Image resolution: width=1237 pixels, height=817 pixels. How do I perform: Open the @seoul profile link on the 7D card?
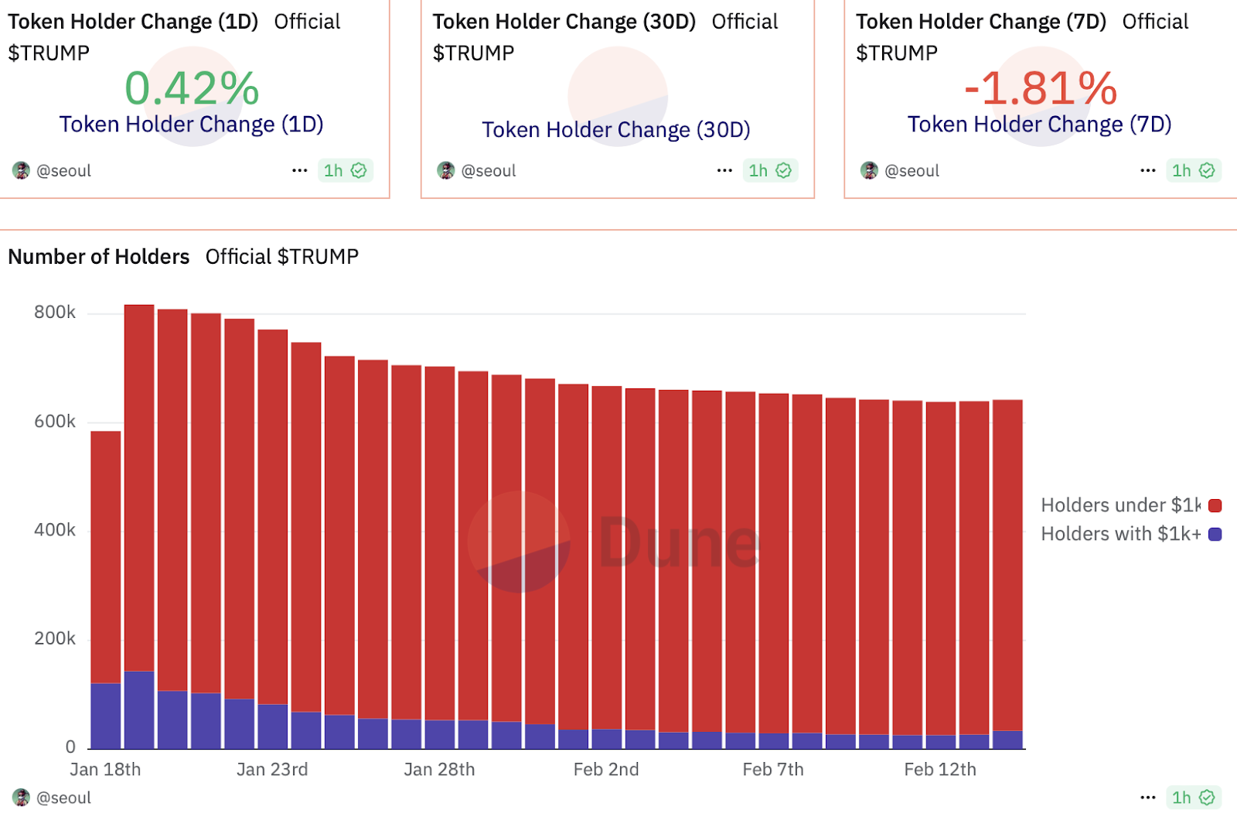point(912,171)
